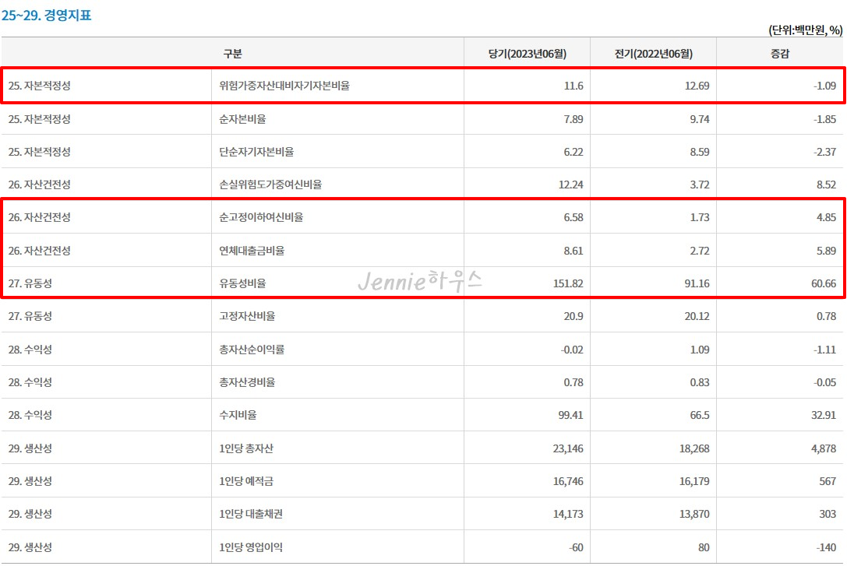Click the 5.89 change value
Screen dimensions: 847x566
coord(827,251)
